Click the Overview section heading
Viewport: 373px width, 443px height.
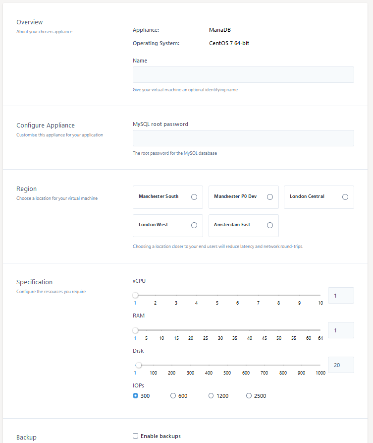(x=29, y=22)
